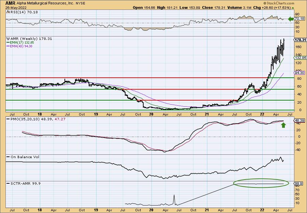Click the Chg +26.60 (+17.53%) figure
Viewport: 307px width, 213px height.
point(272,7)
